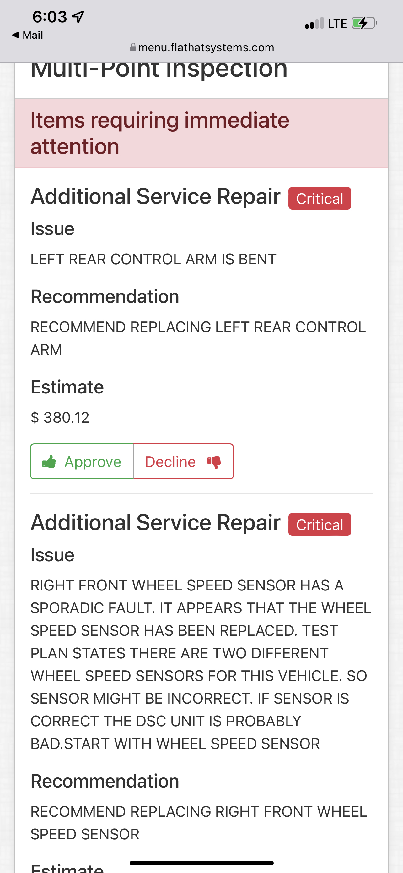Tap the lock icon beside the URL
403x873 pixels.
click(x=133, y=47)
